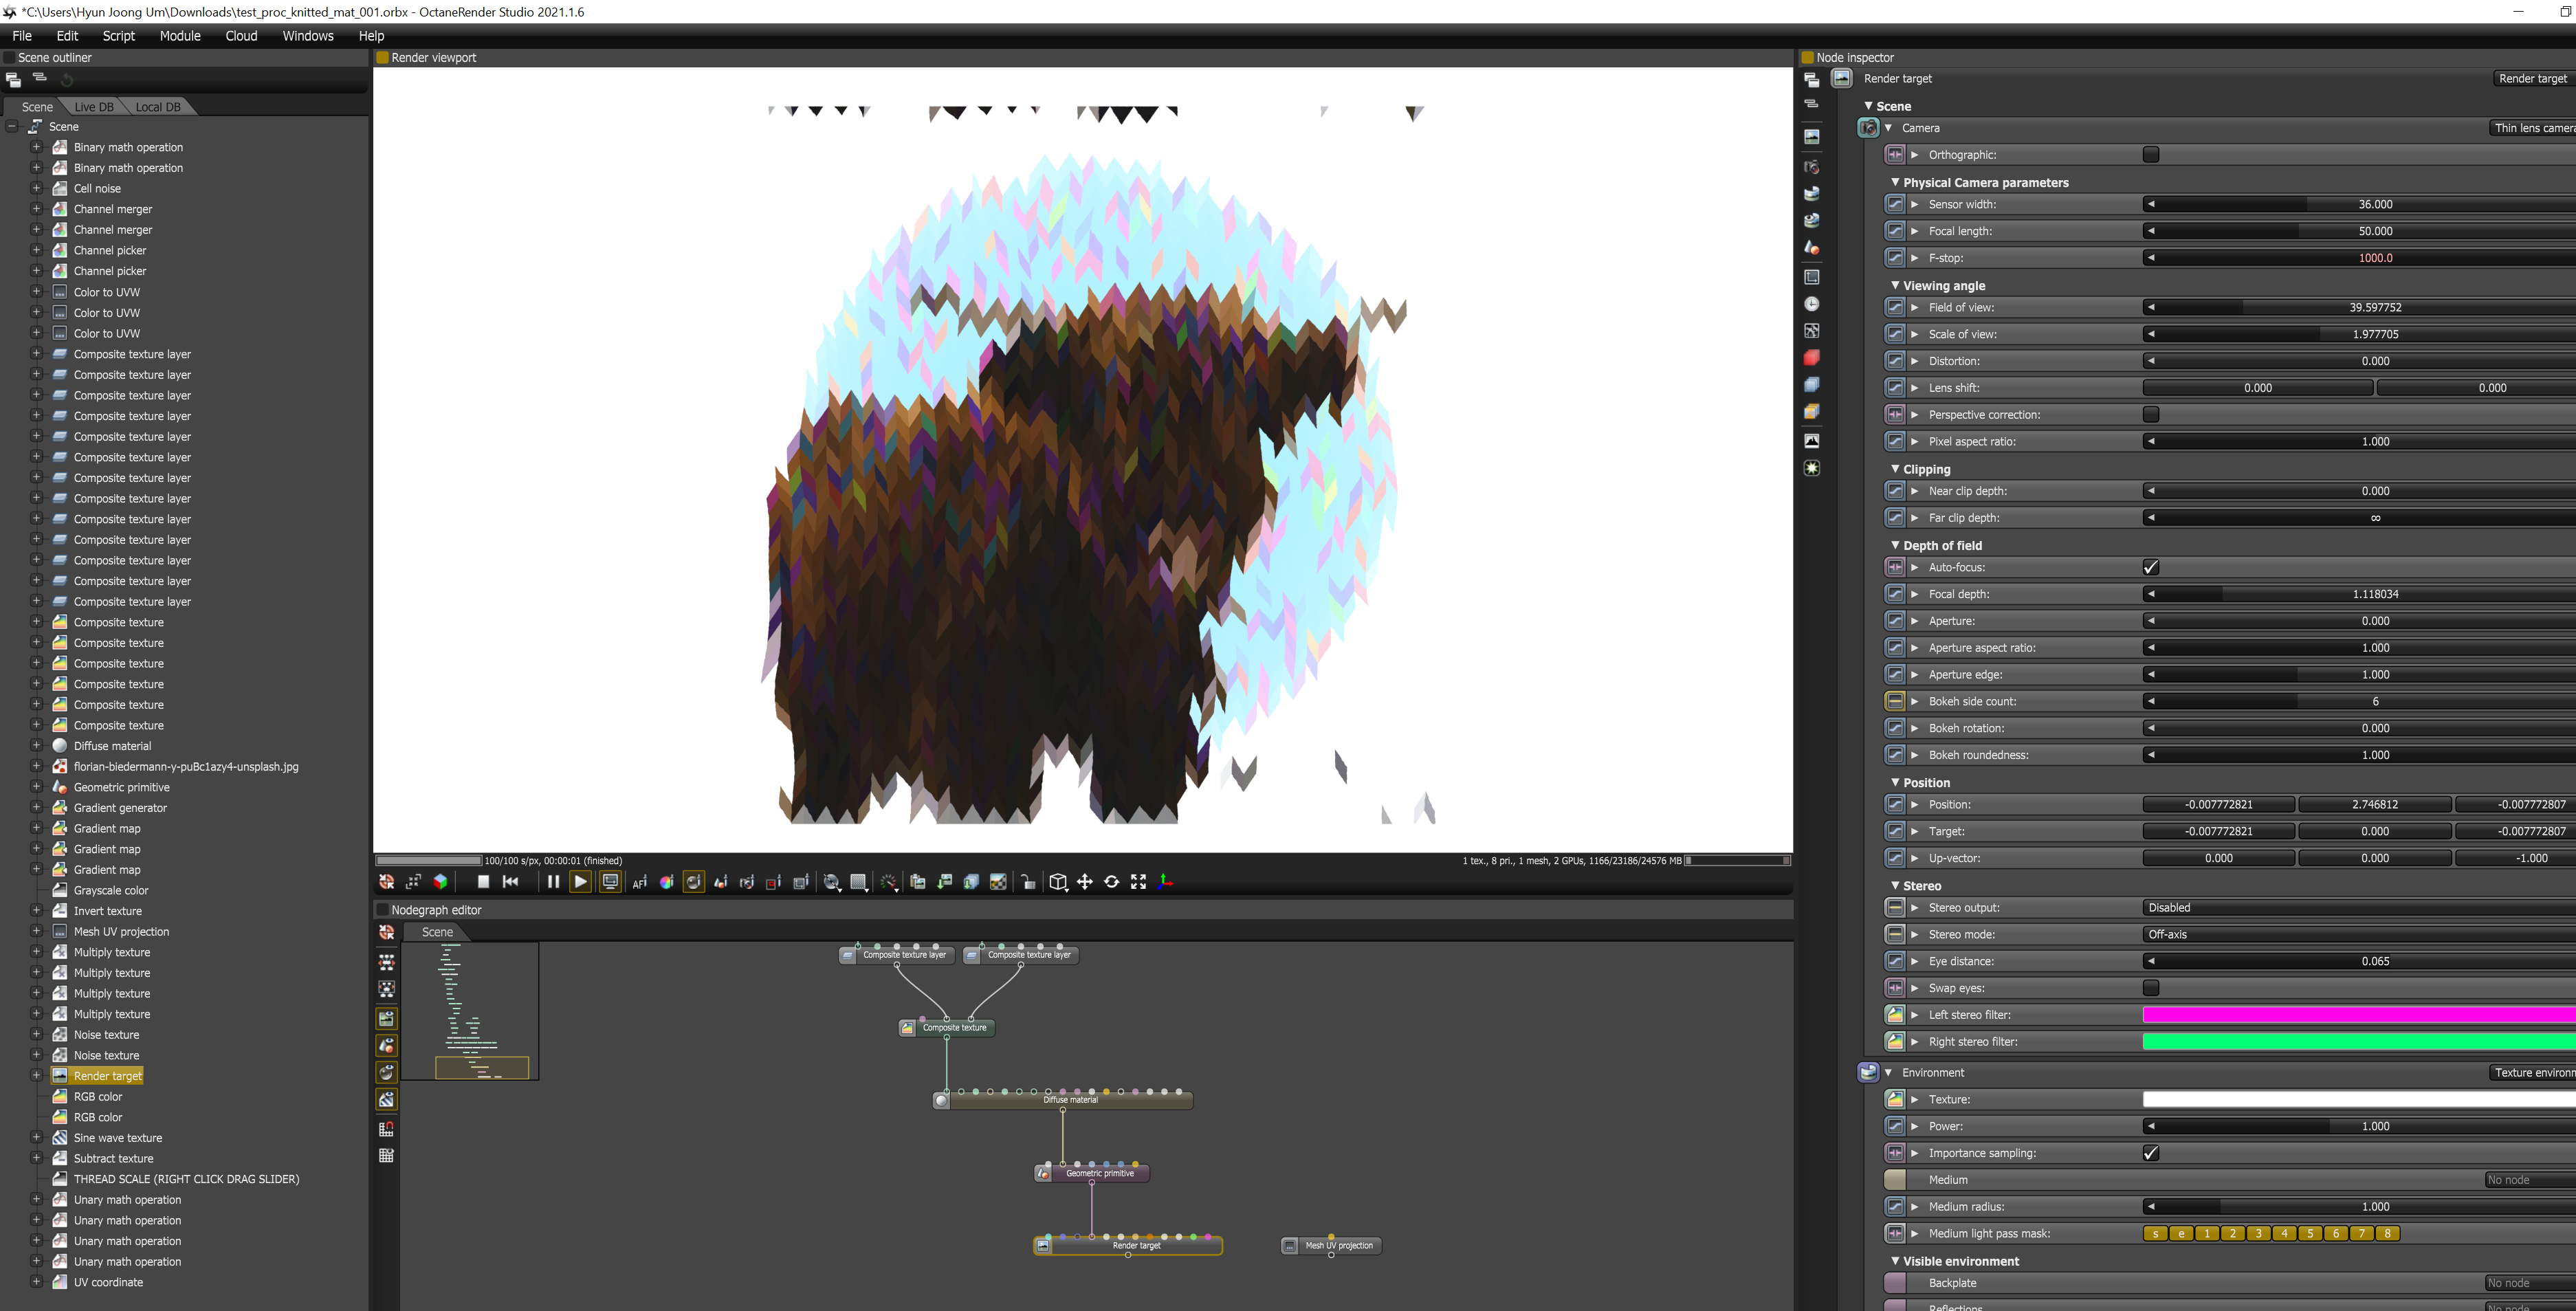Switch to the Live DB tab
2576x1311 pixels.
tap(94, 107)
